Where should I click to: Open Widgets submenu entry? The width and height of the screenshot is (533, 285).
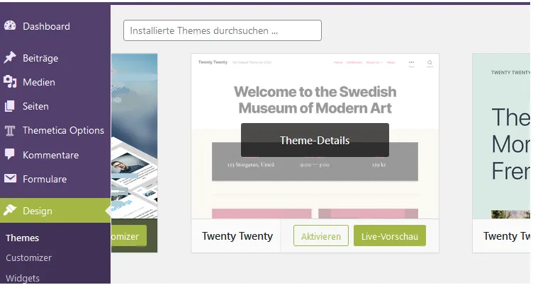[x=23, y=278]
